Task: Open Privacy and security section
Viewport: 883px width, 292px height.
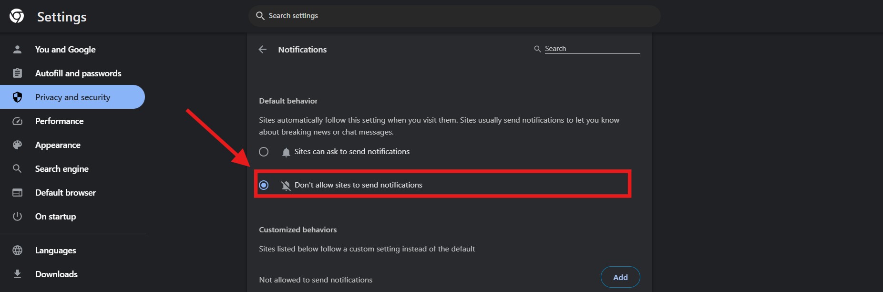Action: click(x=72, y=97)
